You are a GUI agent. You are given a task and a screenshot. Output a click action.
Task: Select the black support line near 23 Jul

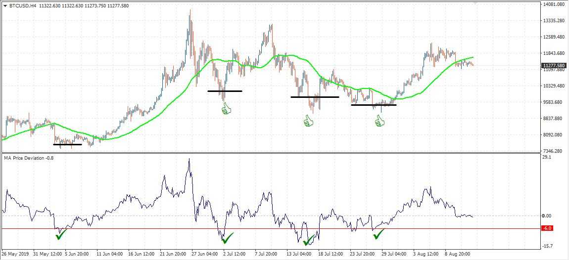tap(374, 105)
